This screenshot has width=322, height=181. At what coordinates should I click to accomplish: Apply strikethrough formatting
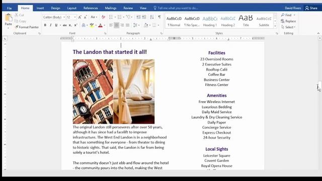(65, 25)
